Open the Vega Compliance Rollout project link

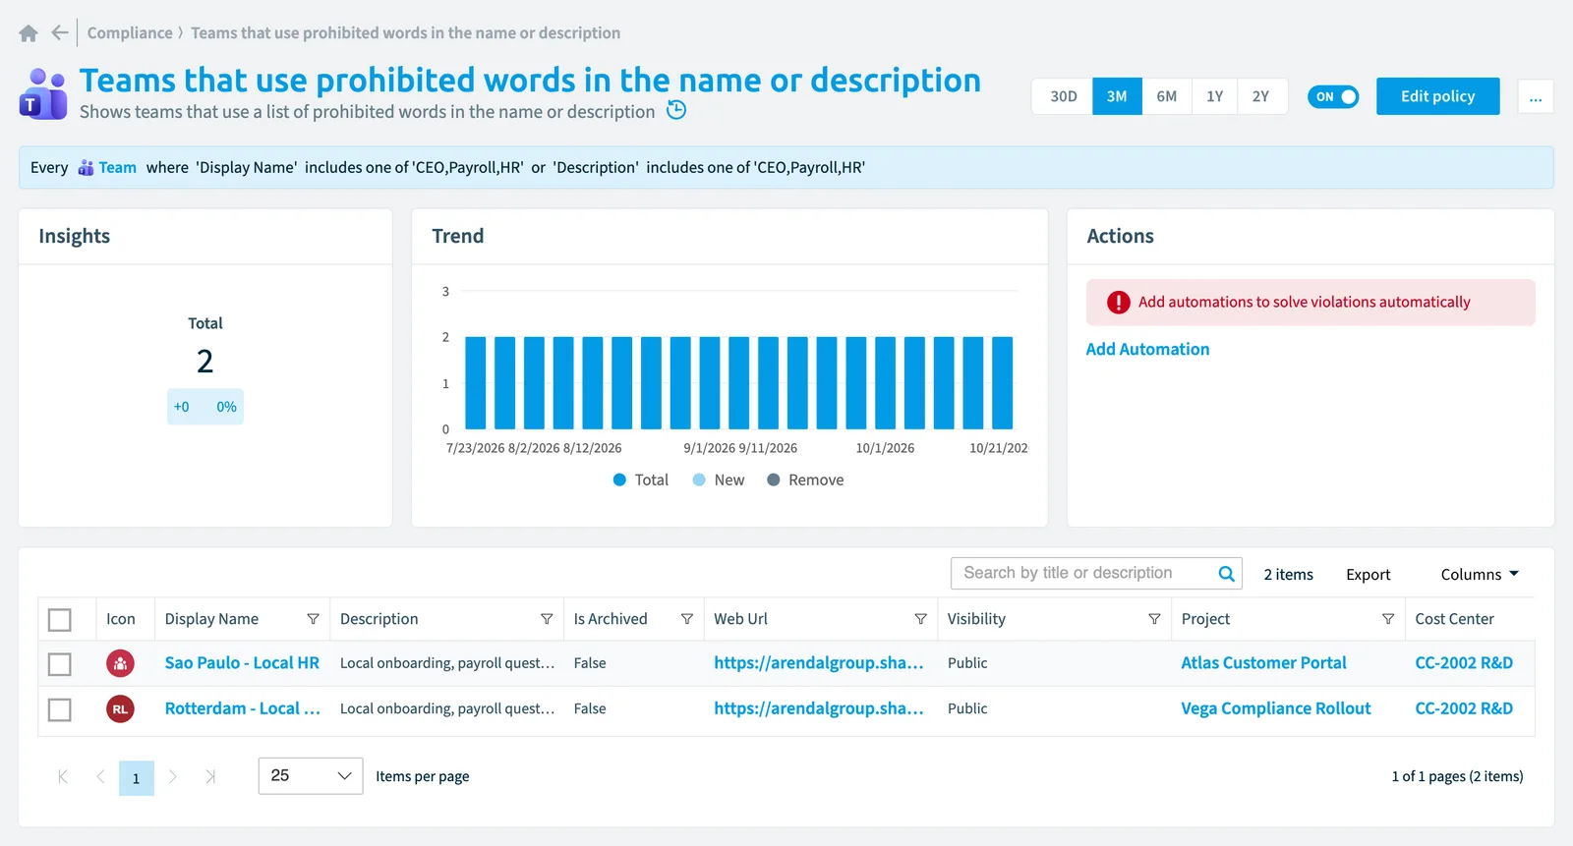1276,708
